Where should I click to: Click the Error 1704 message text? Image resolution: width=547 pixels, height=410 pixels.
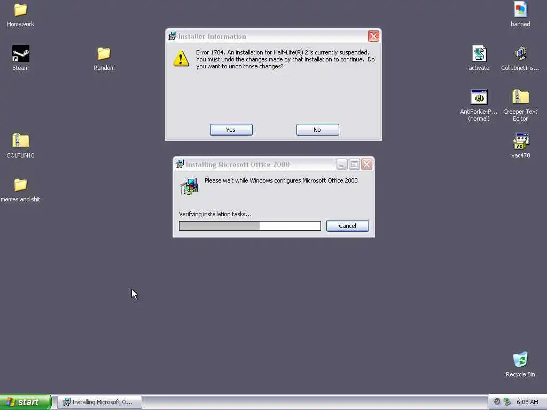tap(285, 59)
